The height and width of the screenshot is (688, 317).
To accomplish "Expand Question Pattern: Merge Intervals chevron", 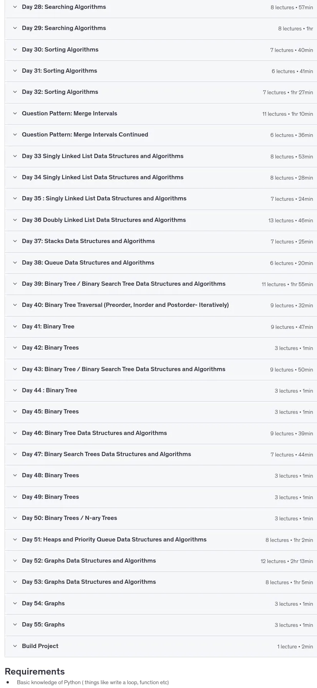I will 15,113.
